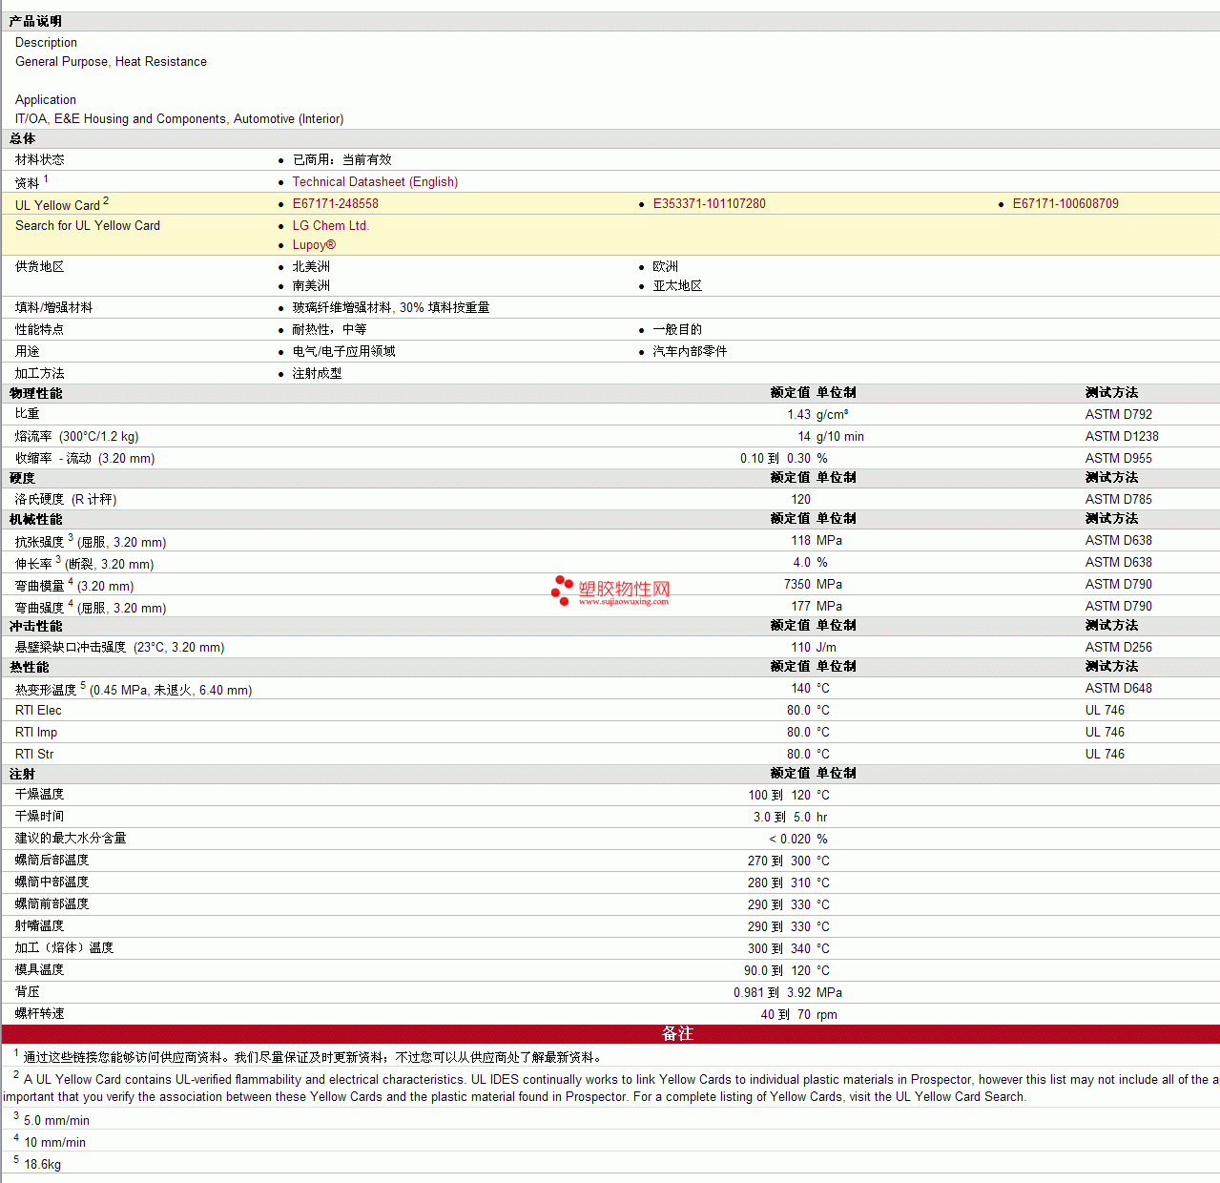The image size is (1220, 1183).
Task: Click the www.sujiaowuxing.com watermark URL
Action: (624, 602)
